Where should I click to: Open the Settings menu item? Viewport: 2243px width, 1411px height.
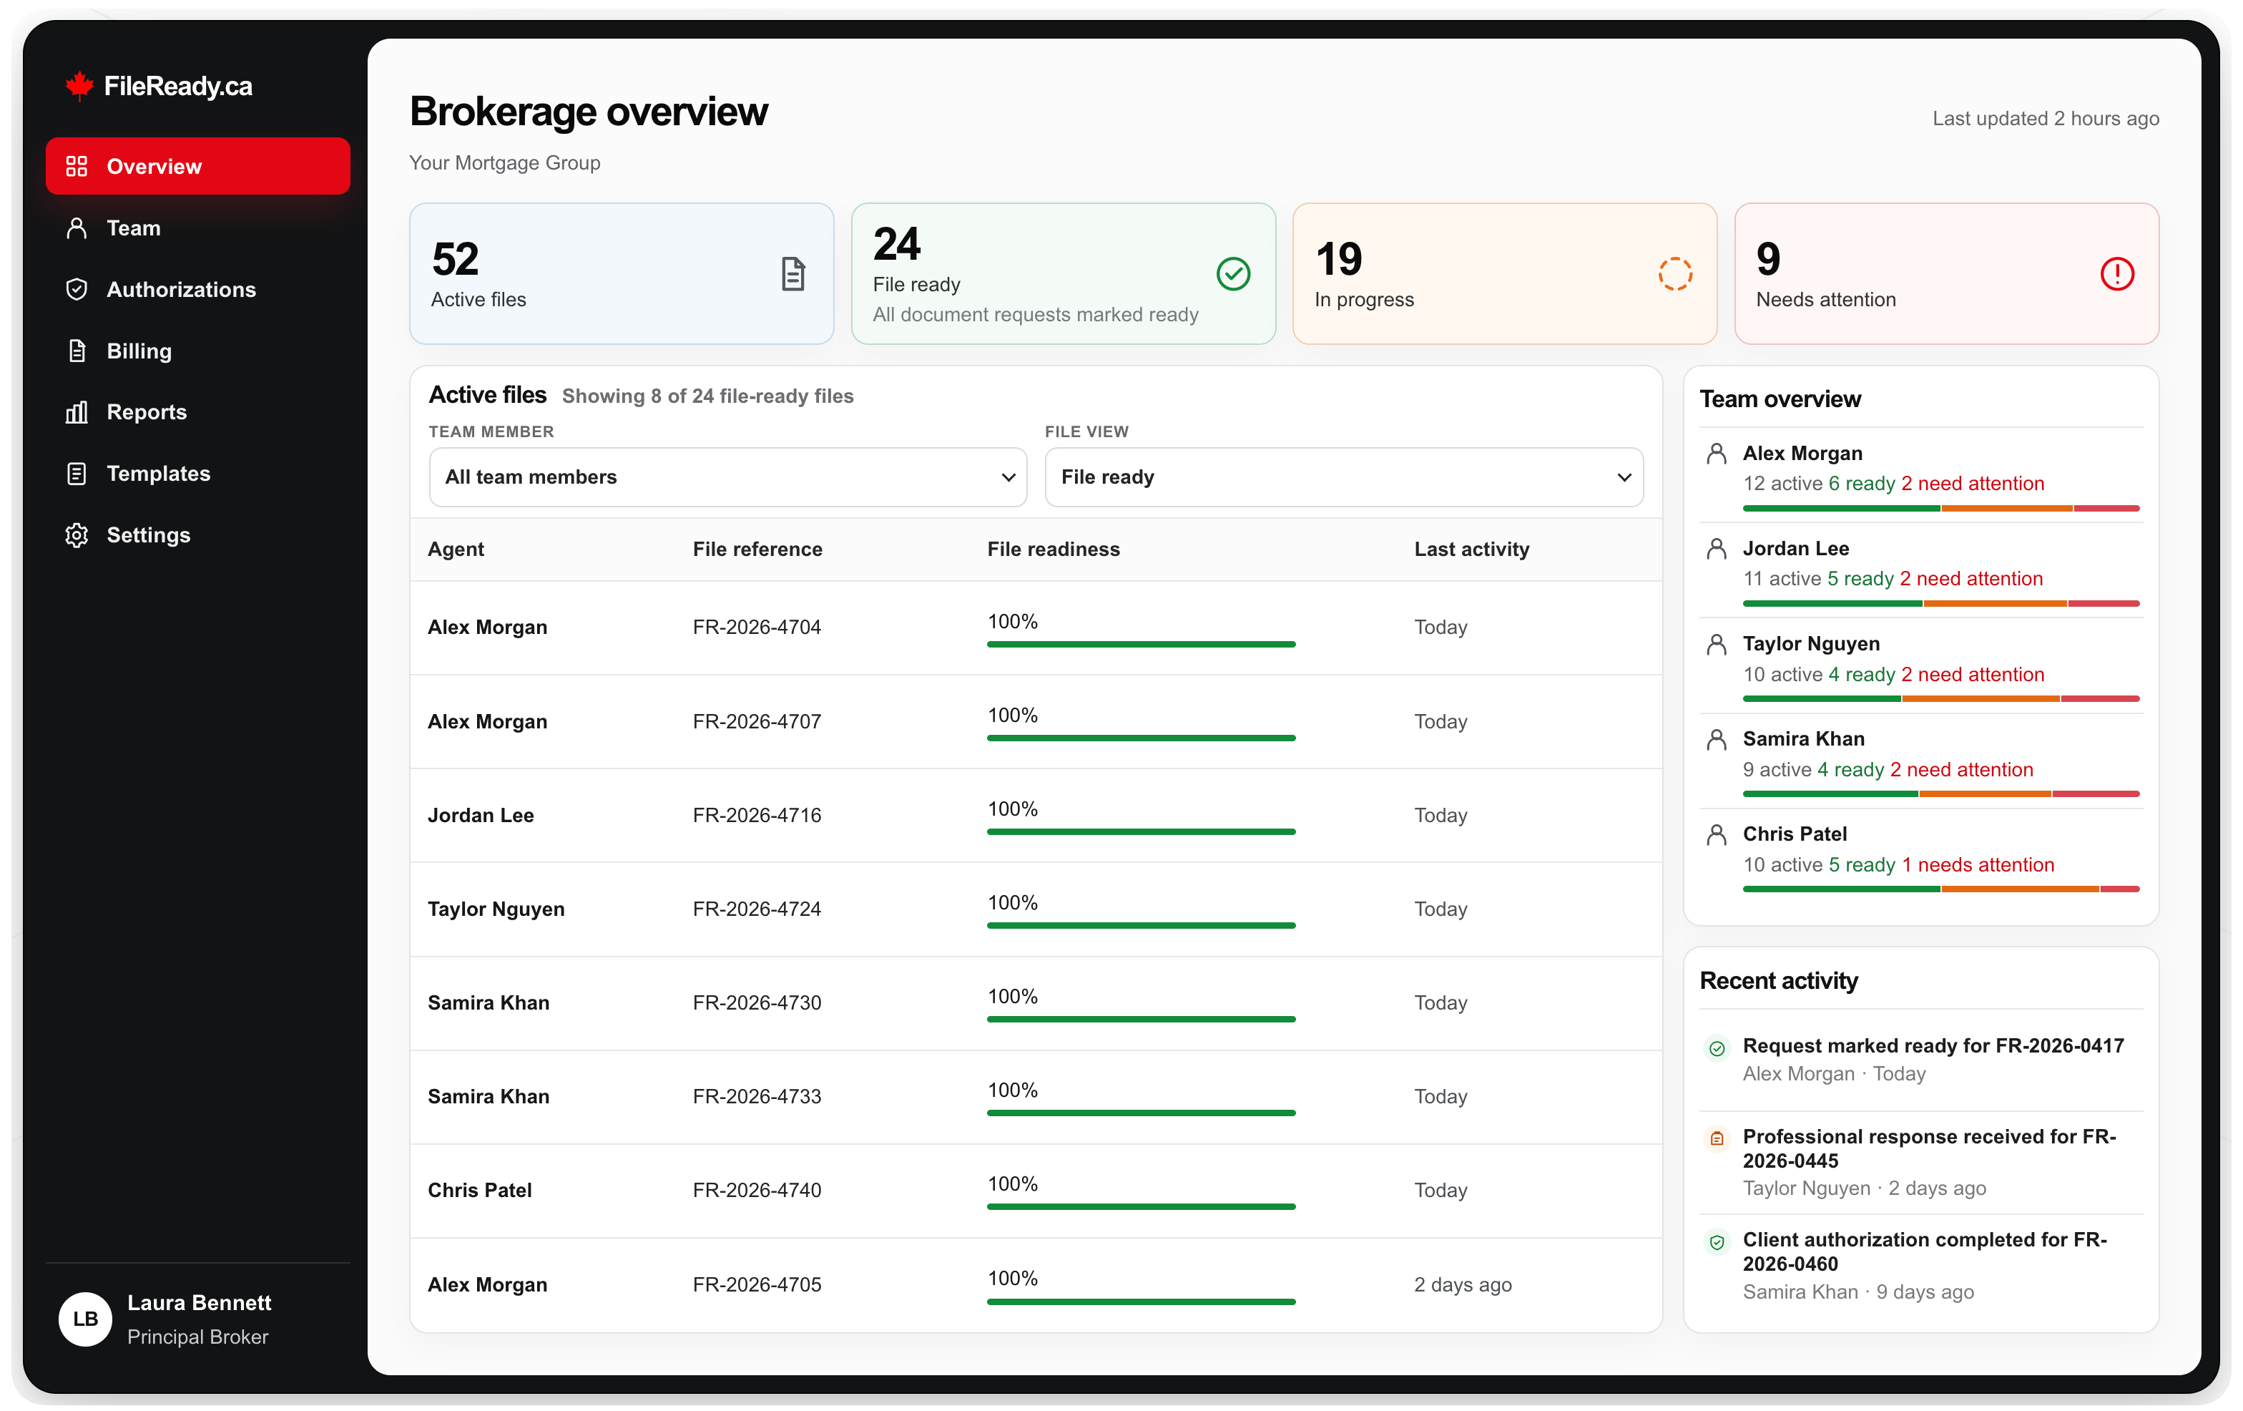[197, 535]
